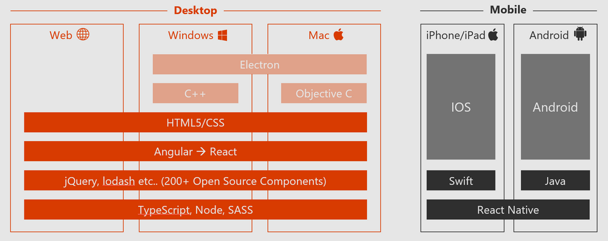Viewport: 608px width, 241px height.
Task: Select the Java box
Action: pos(555,181)
